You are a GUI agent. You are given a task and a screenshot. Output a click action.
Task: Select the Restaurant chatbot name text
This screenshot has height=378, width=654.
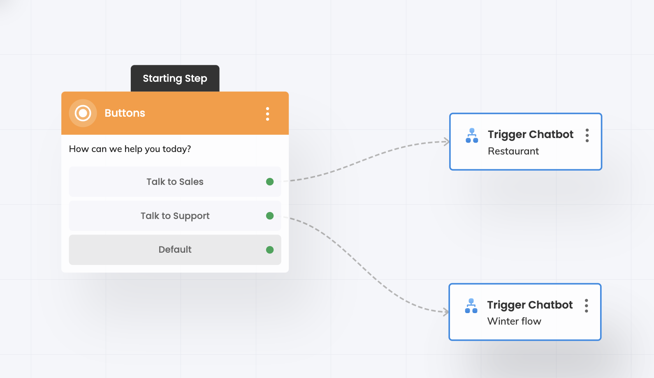click(x=513, y=151)
